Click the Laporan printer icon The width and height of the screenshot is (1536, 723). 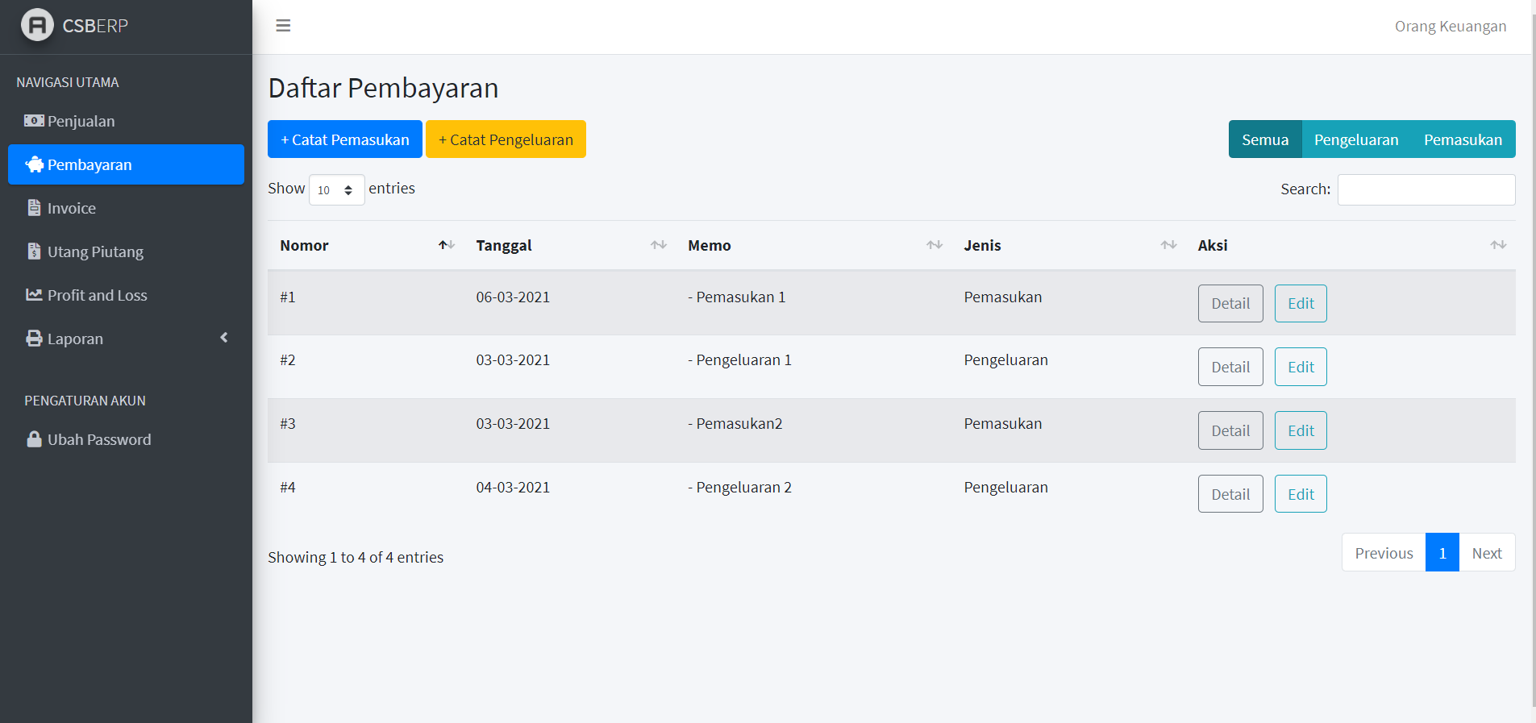(x=34, y=339)
